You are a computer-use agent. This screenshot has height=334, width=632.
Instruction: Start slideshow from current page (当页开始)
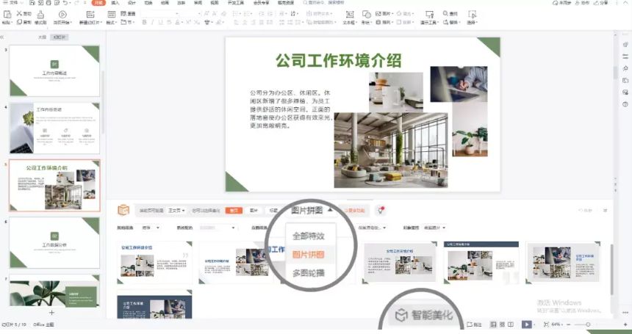[x=62, y=15]
